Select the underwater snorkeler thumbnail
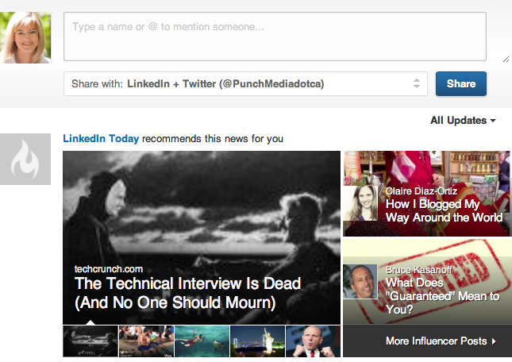512x362 pixels. (x=202, y=341)
